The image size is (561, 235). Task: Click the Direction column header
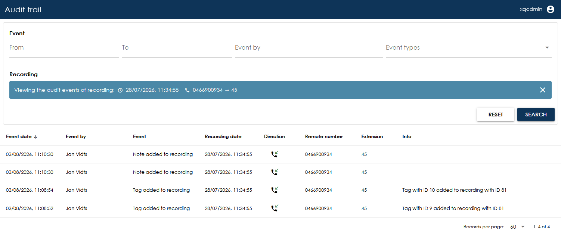click(275, 137)
